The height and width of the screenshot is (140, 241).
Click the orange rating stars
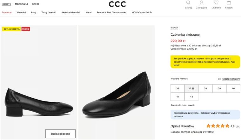218,126
